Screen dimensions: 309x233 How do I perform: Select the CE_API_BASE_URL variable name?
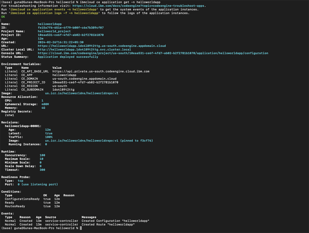coord(35,71)
